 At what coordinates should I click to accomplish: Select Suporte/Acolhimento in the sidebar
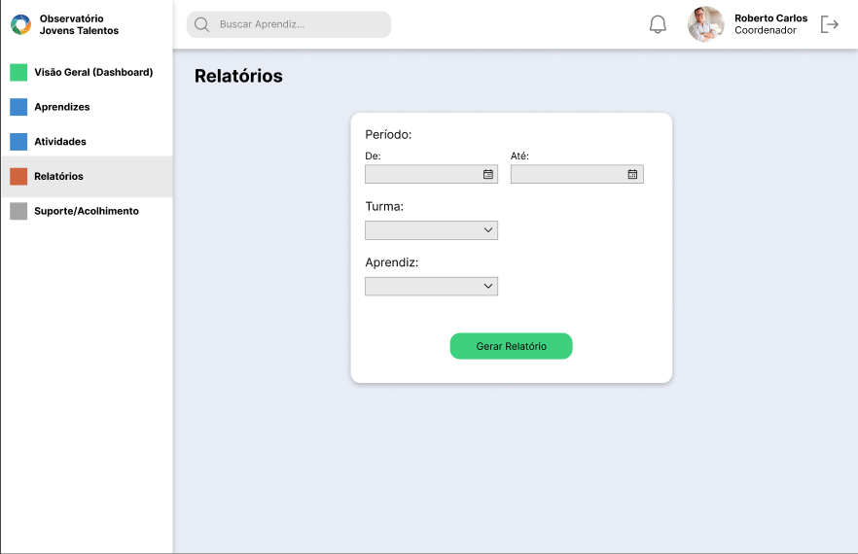[x=87, y=211]
